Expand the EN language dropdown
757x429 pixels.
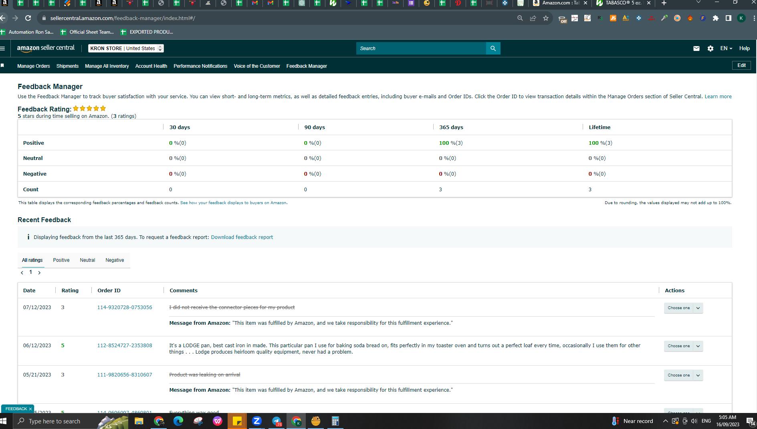pyautogui.click(x=726, y=49)
